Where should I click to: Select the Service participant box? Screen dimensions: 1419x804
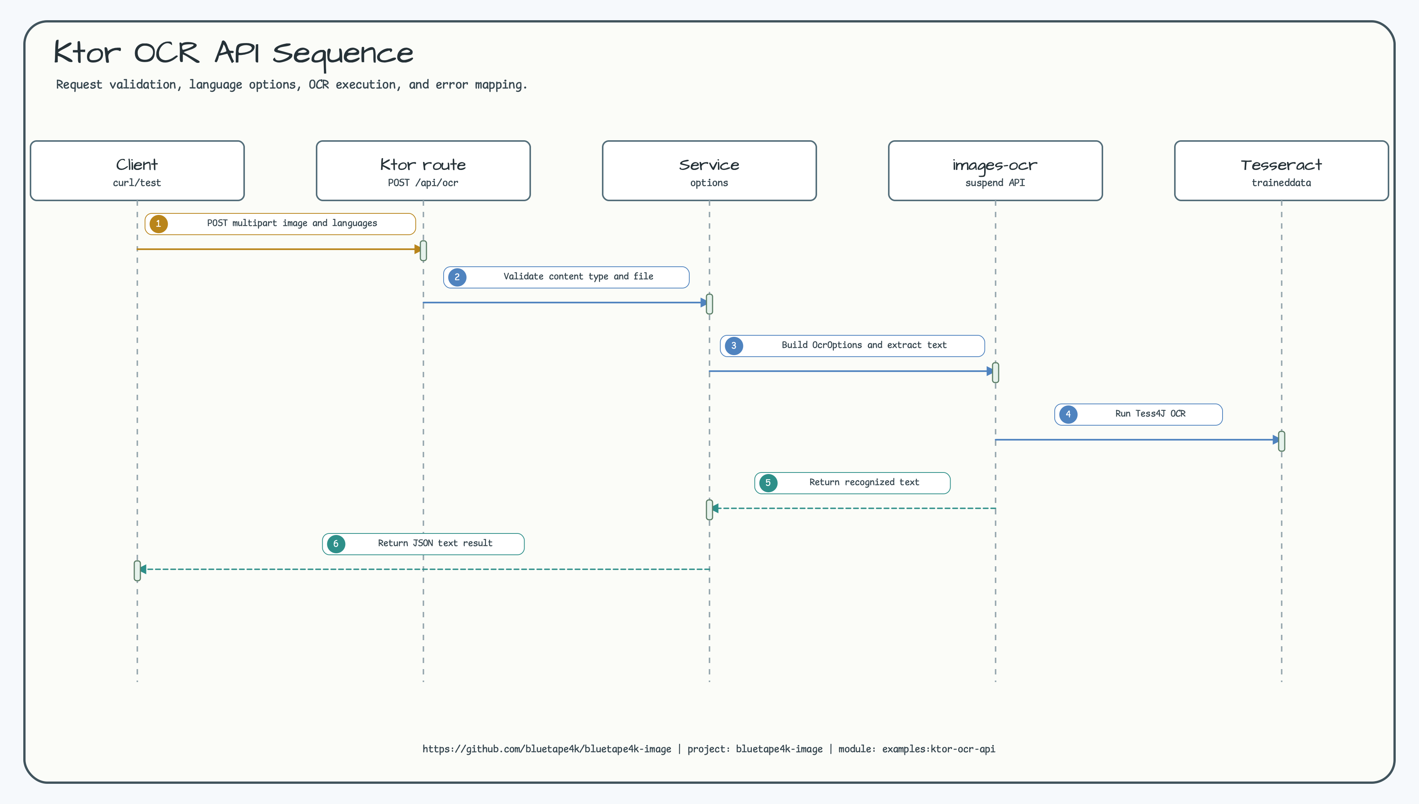[x=709, y=171]
